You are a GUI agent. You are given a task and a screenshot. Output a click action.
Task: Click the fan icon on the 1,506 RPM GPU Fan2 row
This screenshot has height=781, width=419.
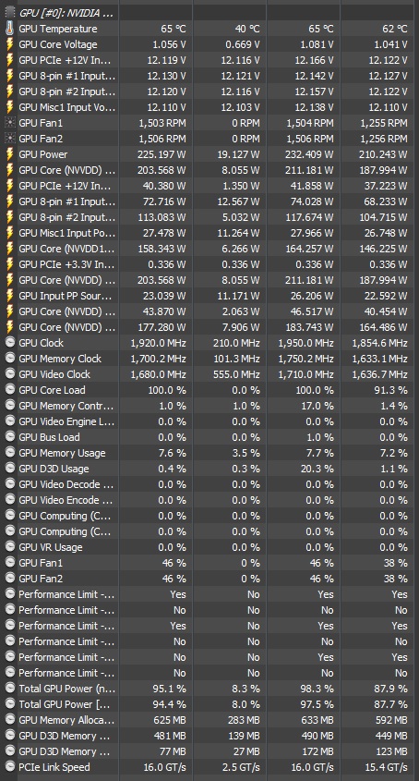coord(10,139)
